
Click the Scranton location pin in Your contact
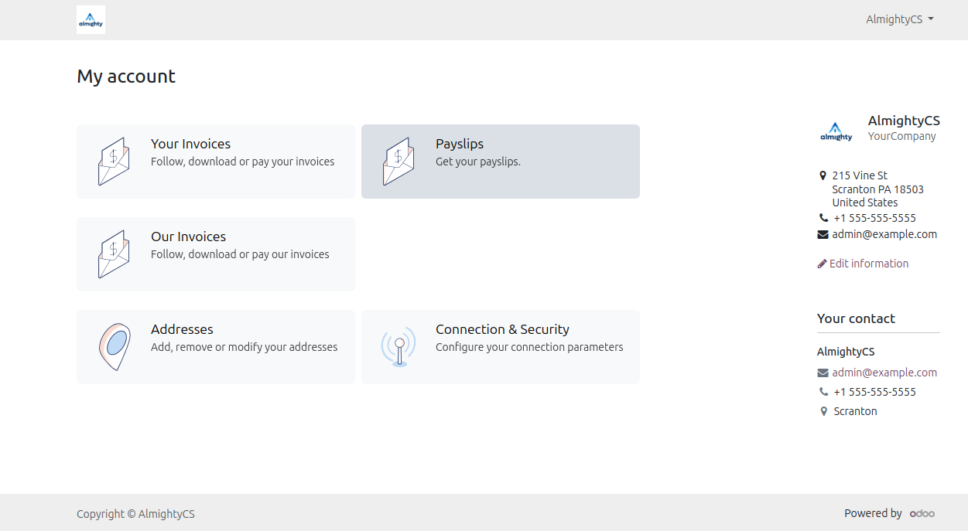pyautogui.click(x=823, y=411)
